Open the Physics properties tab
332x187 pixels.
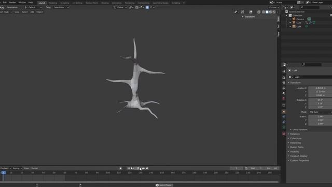pyautogui.click(x=284, y=117)
